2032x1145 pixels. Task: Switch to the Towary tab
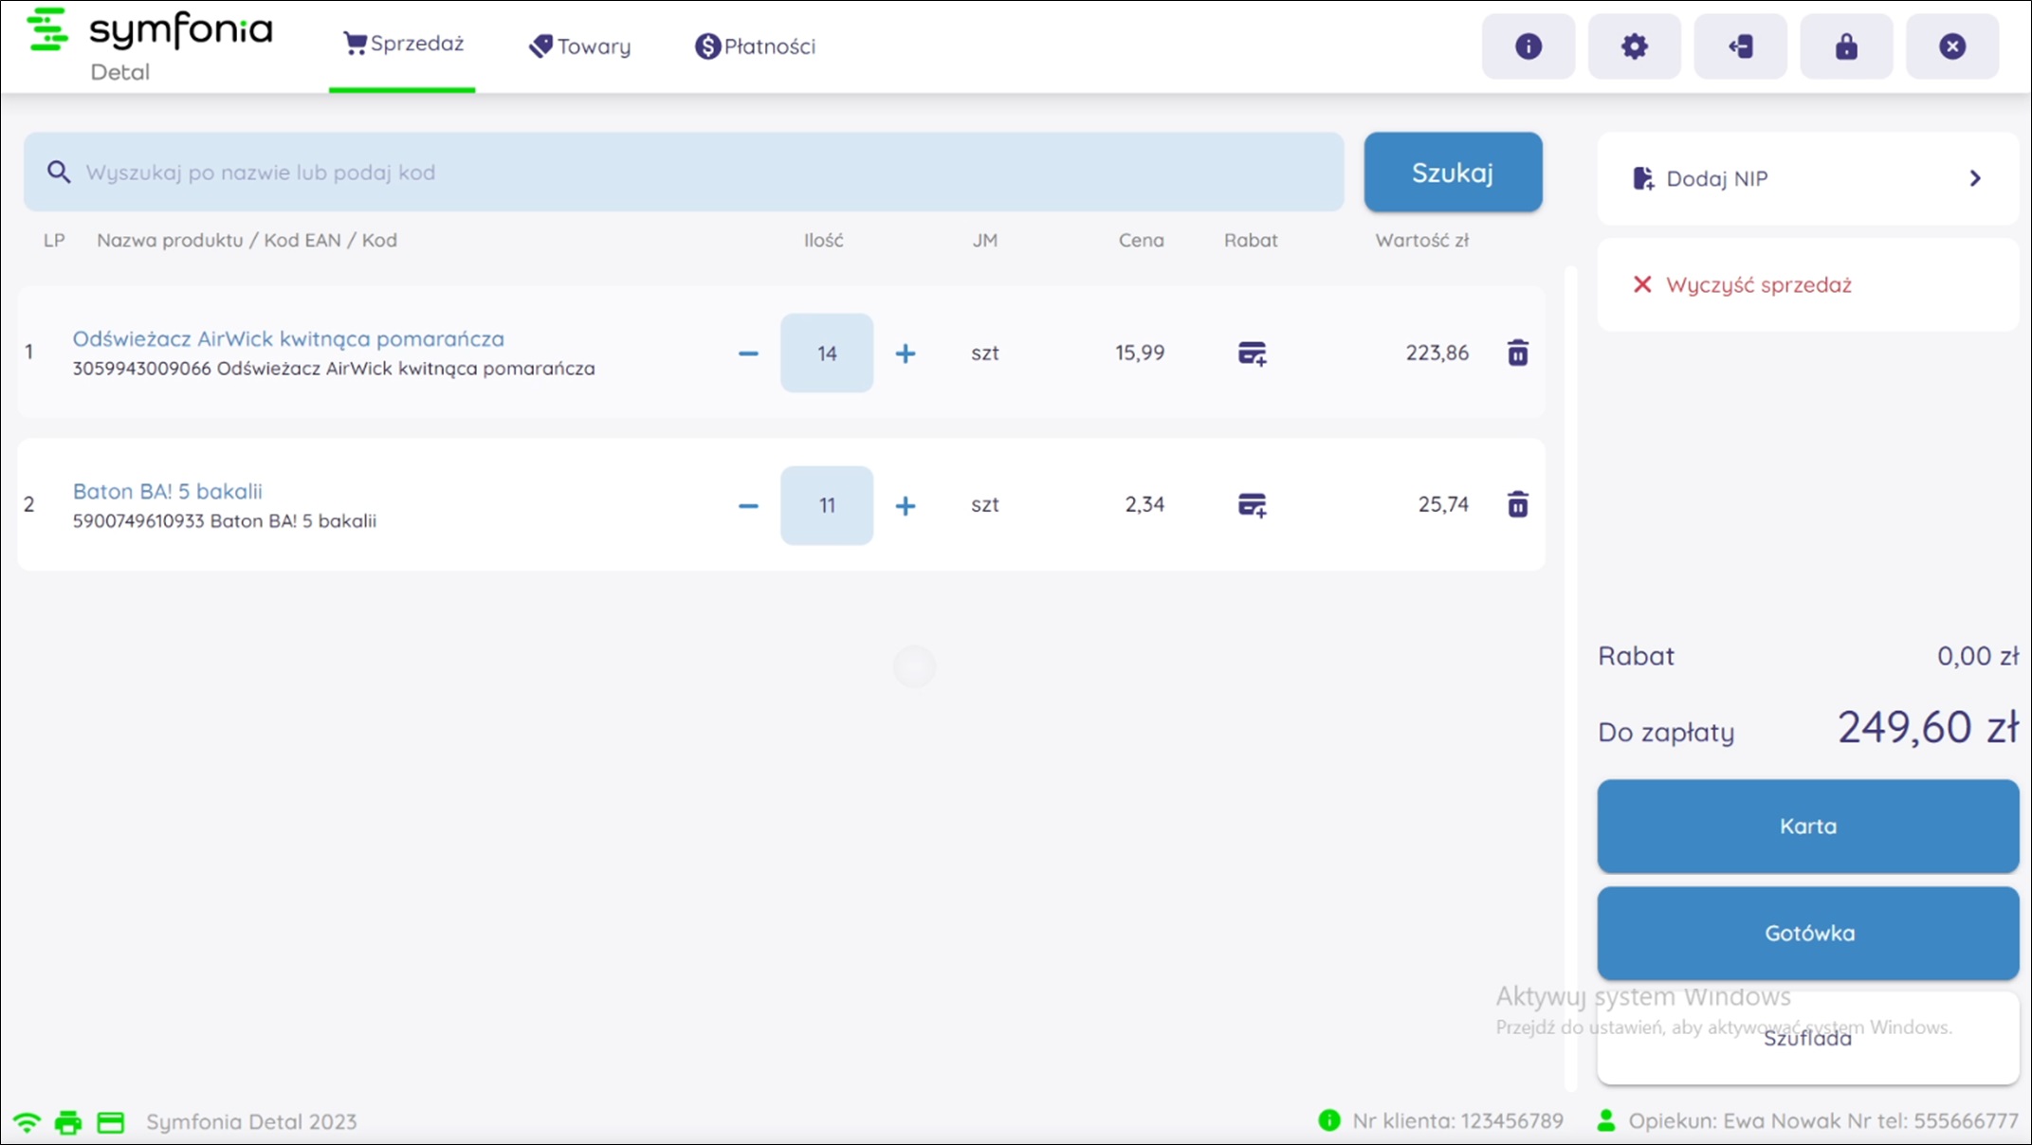coord(579,46)
